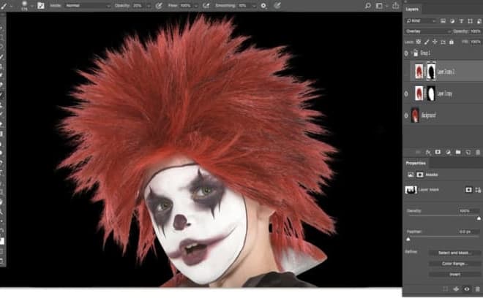The image size is (483, 298).
Task: Click the add layer style fx icon
Action: pos(428,152)
